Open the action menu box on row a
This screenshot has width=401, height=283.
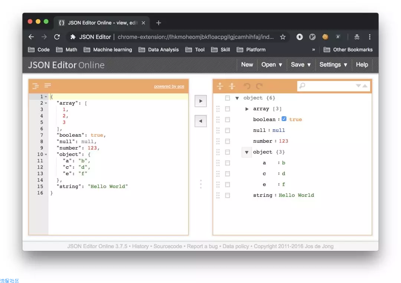[x=227, y=163]
